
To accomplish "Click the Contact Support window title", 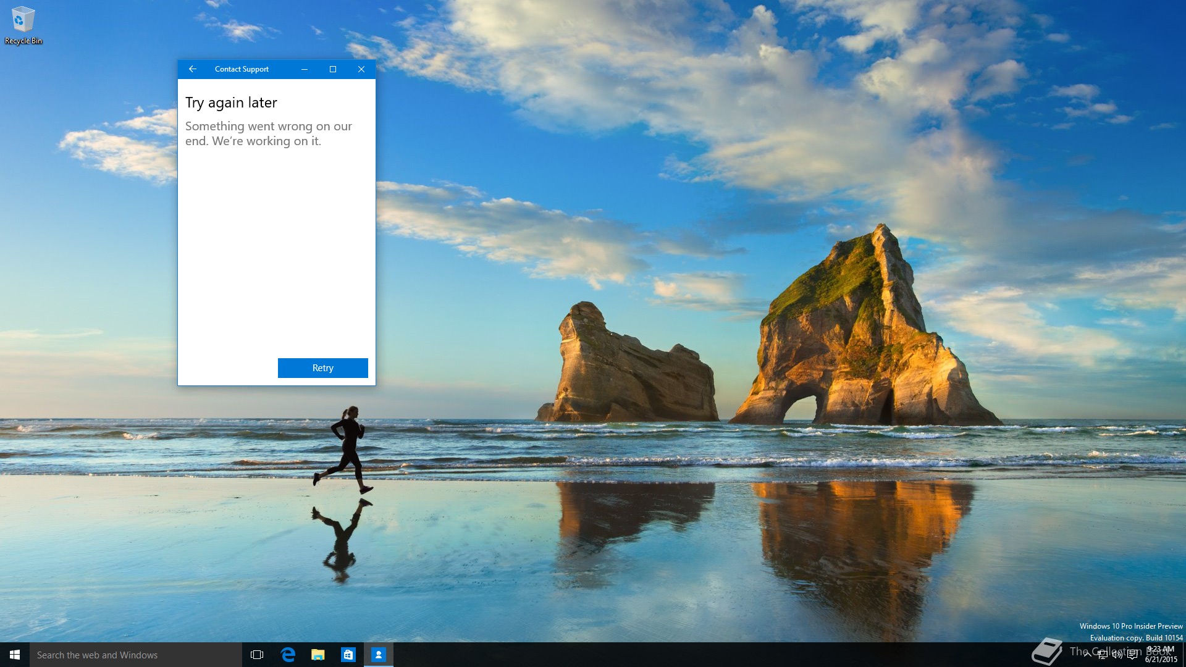I will [x=242, y=69].
